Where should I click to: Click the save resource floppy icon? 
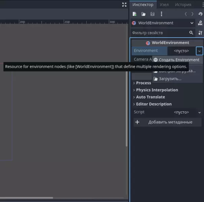point(152,14)
